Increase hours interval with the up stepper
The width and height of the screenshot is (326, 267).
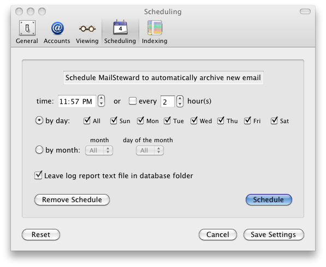[180, 98]
